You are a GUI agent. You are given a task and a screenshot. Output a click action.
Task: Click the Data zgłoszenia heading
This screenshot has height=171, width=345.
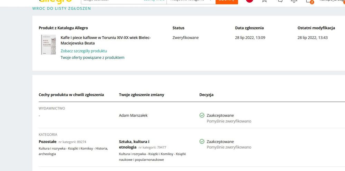[x=249, y=28]
